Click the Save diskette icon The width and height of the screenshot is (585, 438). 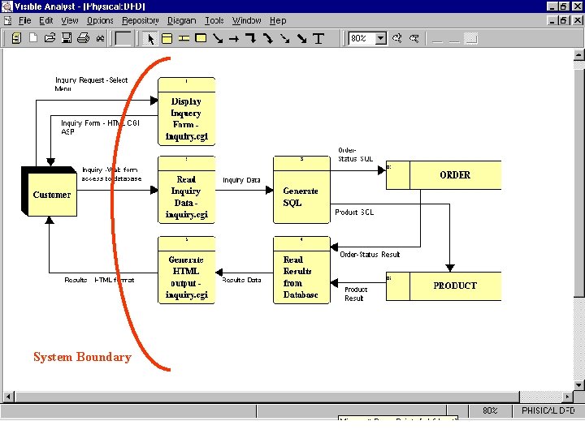(x=67, y=38)
